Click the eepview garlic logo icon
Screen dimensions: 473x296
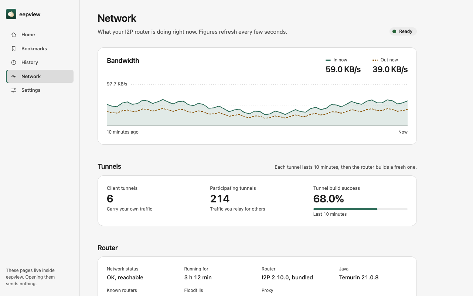click(x=11, y=14)
